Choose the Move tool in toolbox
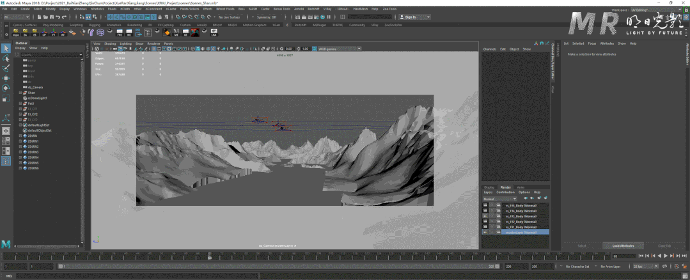Viewport: 690px width, 280px height. tap(6, 78)
